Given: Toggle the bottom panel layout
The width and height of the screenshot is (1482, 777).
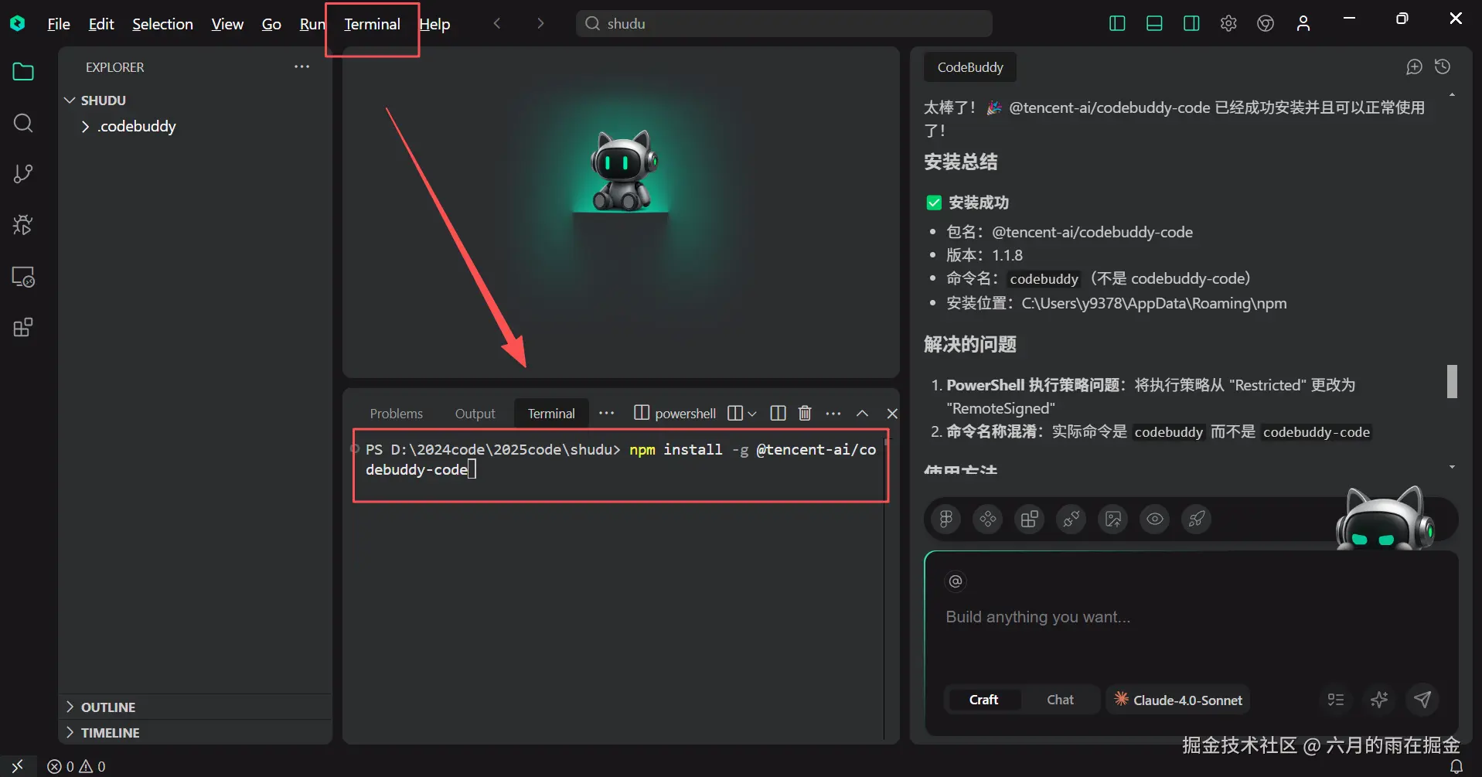Looking at the screenshot, I should click(1154, 23).
